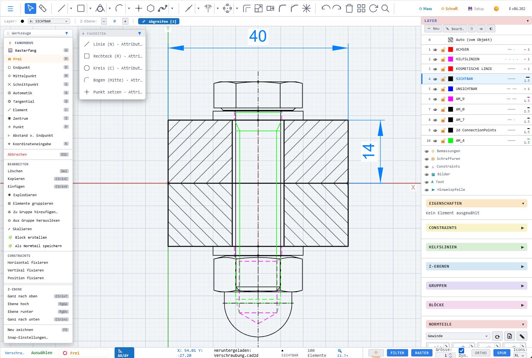
Task: Expand the CONSTRAINTS panel
Action: pyautogui.click(x=476, y=228)
